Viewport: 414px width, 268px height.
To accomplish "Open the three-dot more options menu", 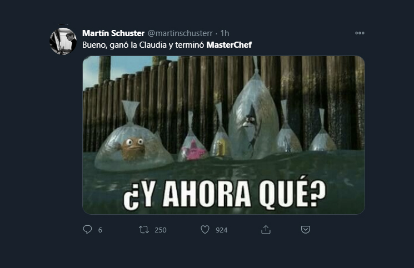I will [360, 33].
